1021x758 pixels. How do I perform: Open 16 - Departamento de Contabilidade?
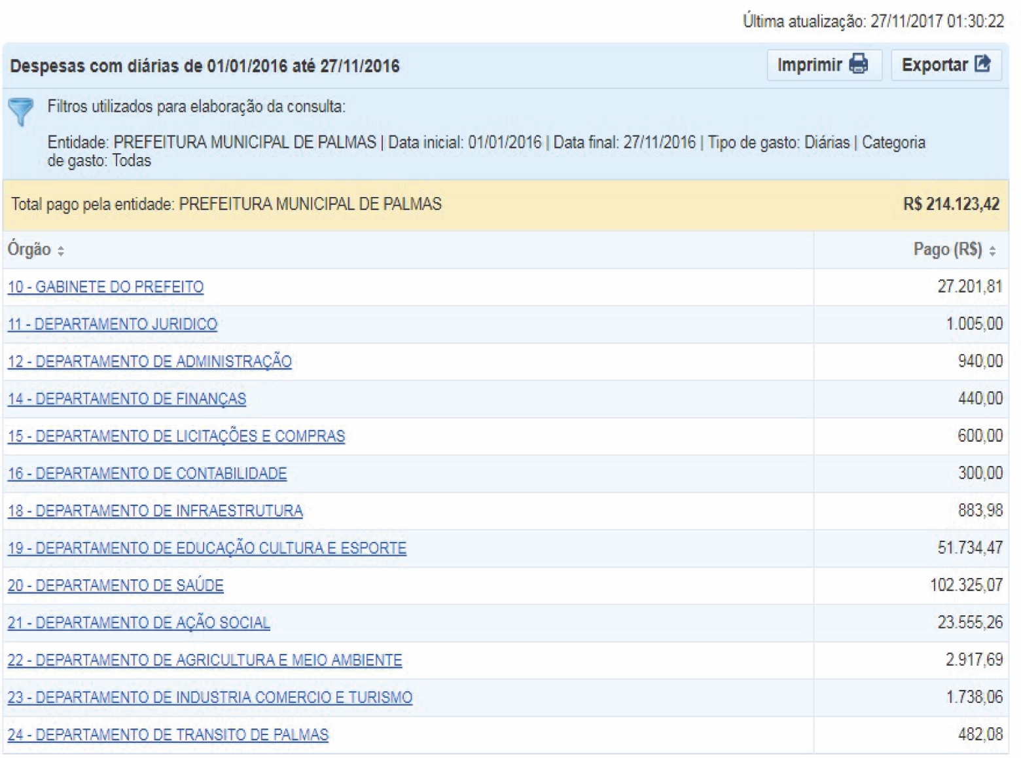[147, 473]
